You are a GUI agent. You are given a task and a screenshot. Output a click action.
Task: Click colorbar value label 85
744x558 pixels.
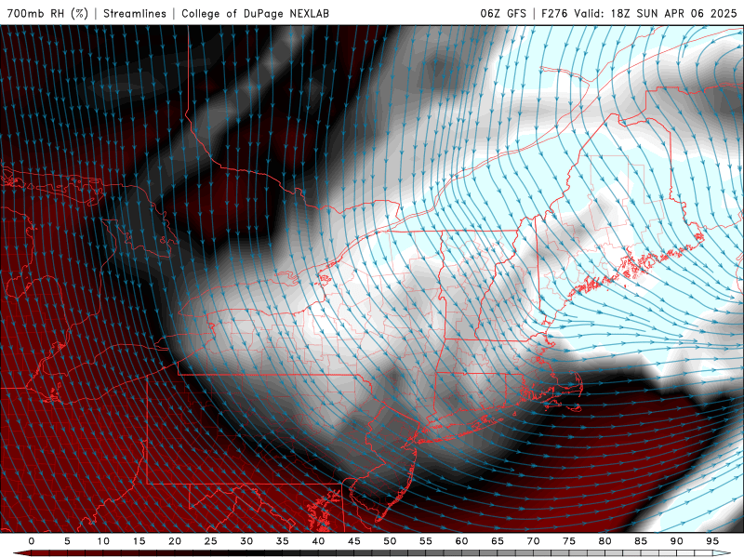coord(641,541)
